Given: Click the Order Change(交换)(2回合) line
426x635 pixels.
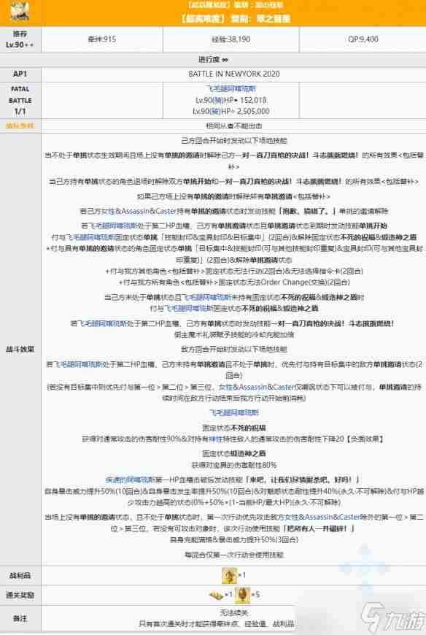Looking at the screenshot, I should tap(234, 282).
